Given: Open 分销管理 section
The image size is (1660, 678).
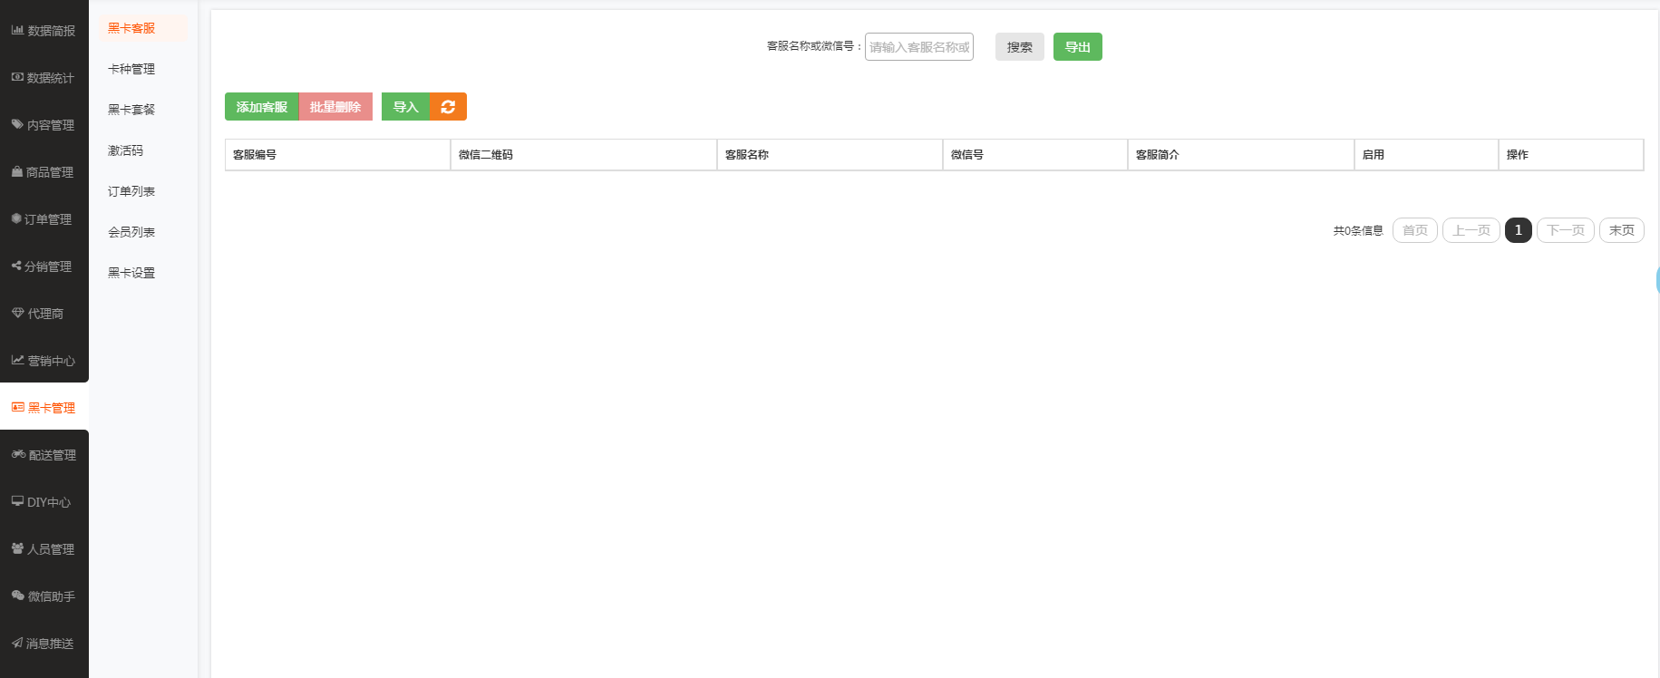Looking at the screenshot, I should 44,266.
